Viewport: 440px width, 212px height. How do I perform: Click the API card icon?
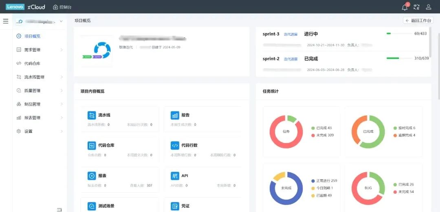[x=175, y=176]
